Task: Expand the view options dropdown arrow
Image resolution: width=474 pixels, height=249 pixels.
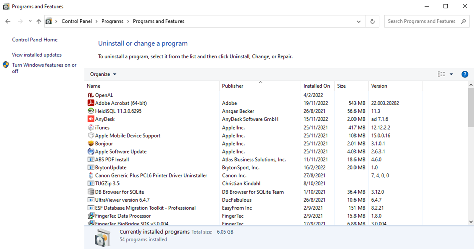Action: point(451,74)
